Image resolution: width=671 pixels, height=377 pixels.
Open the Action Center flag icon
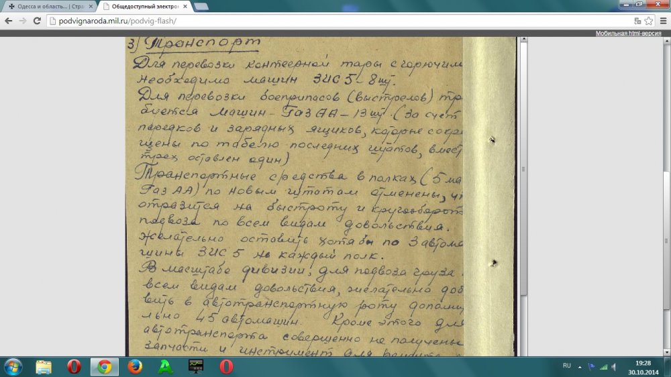591,367
